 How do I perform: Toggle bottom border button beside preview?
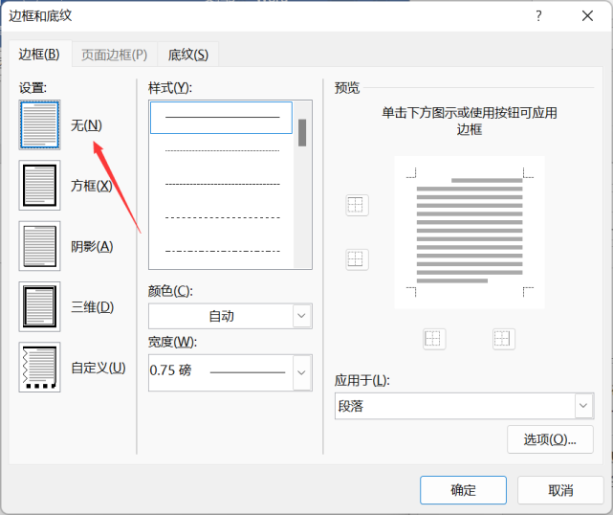coord(357,259)
